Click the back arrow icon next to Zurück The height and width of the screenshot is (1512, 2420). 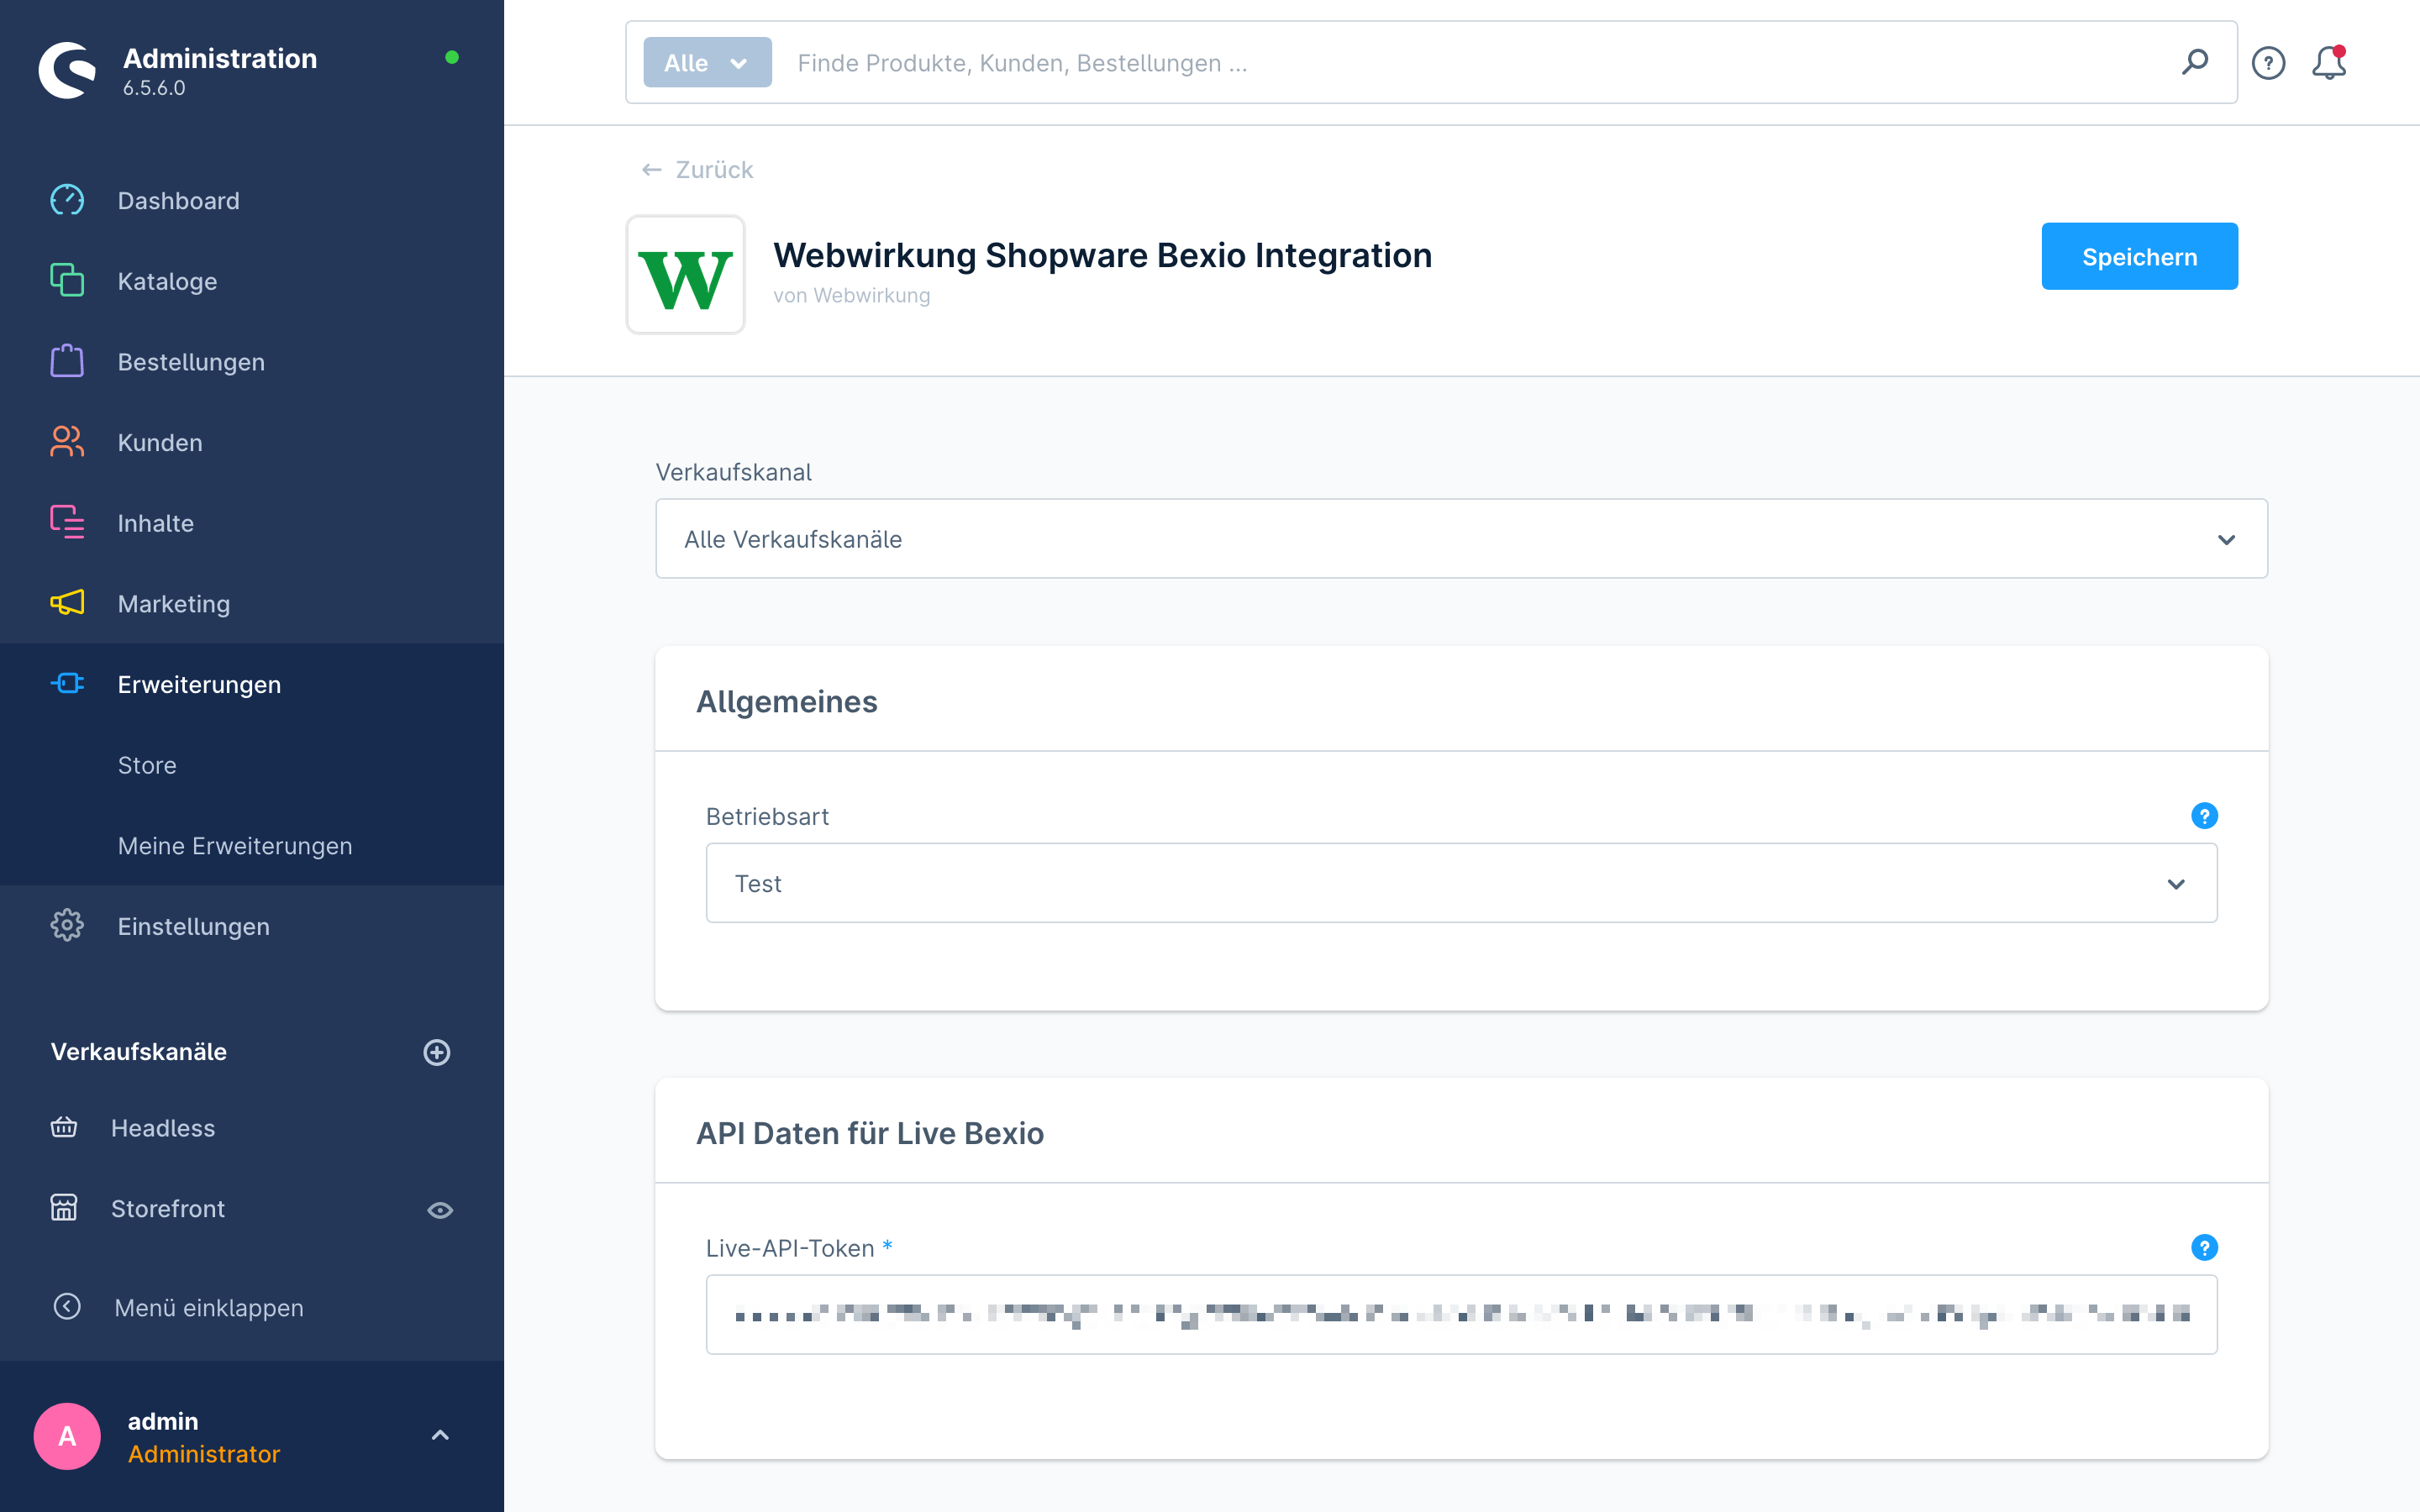point(652,170)
